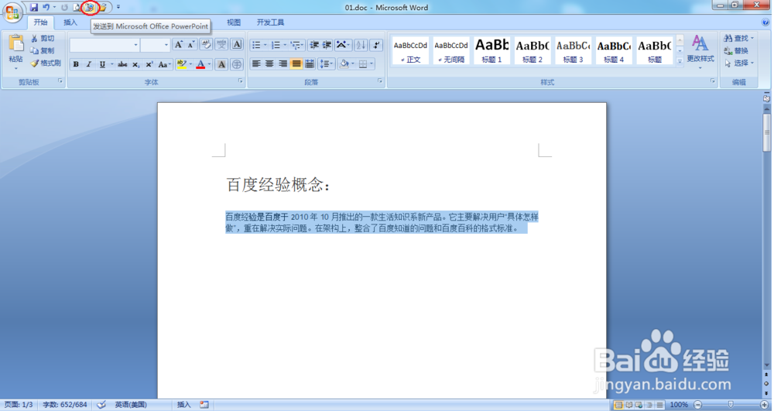This screenshot has width=774, height=411.
Task: Switch to the 开始 (Home) tab
Action: tap(40, 22)
